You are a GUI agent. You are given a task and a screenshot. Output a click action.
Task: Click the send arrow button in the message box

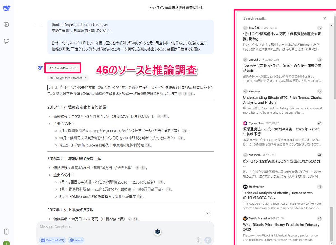(x=208, y=240)
